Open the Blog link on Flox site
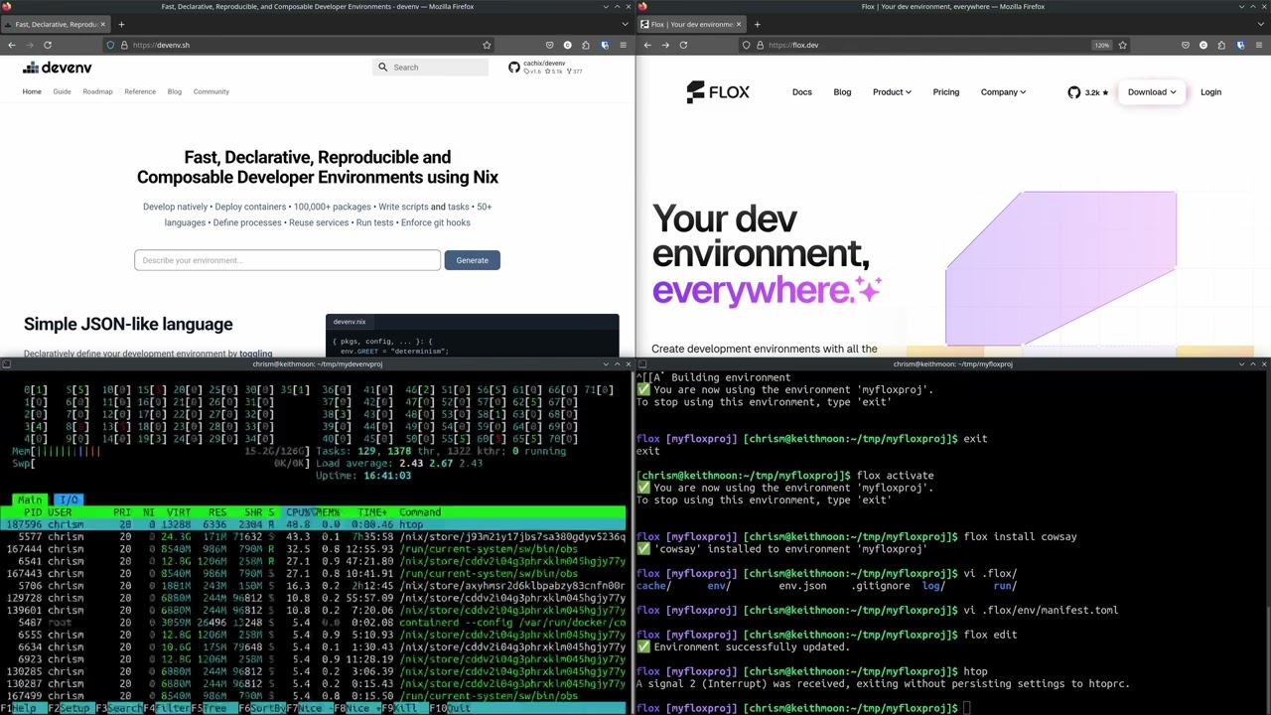The width and height of the screenshot is (1271, 715). pyautogui.click(x=842, y=92)
